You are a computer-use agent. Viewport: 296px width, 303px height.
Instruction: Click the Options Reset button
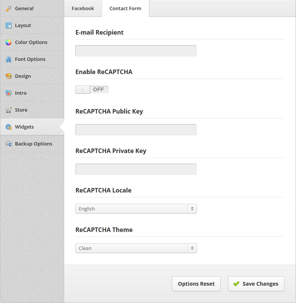[196, 284]
